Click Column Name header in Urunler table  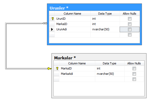(72, 14)
